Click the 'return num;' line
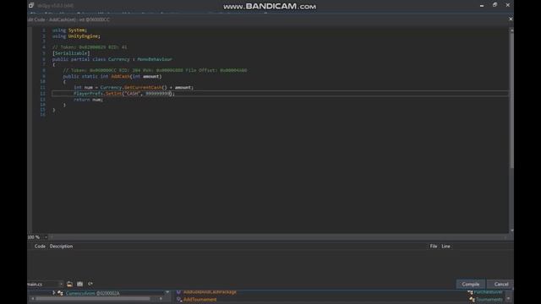 tap(88, 100)
